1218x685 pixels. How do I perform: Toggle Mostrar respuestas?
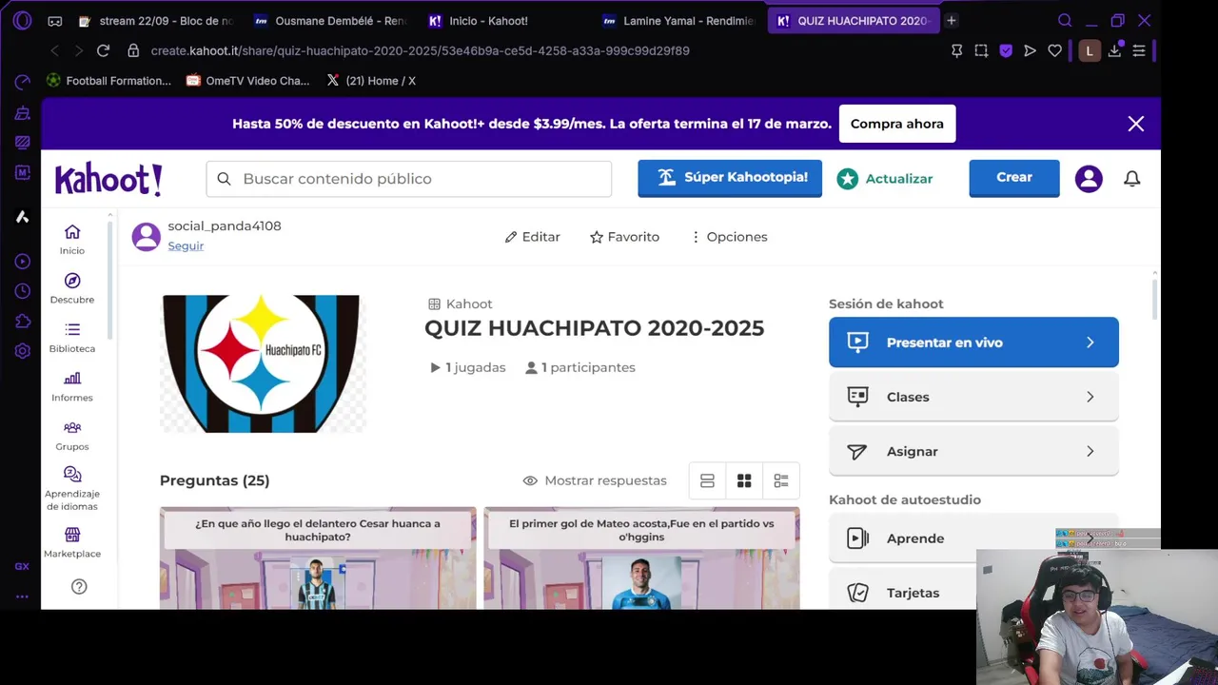point(595,480)
